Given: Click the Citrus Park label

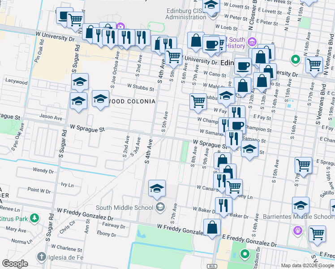Looking at the screenshot, I should pos(14,219).
